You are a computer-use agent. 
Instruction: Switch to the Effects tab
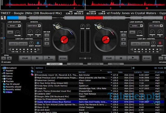[x=95, y=64]
